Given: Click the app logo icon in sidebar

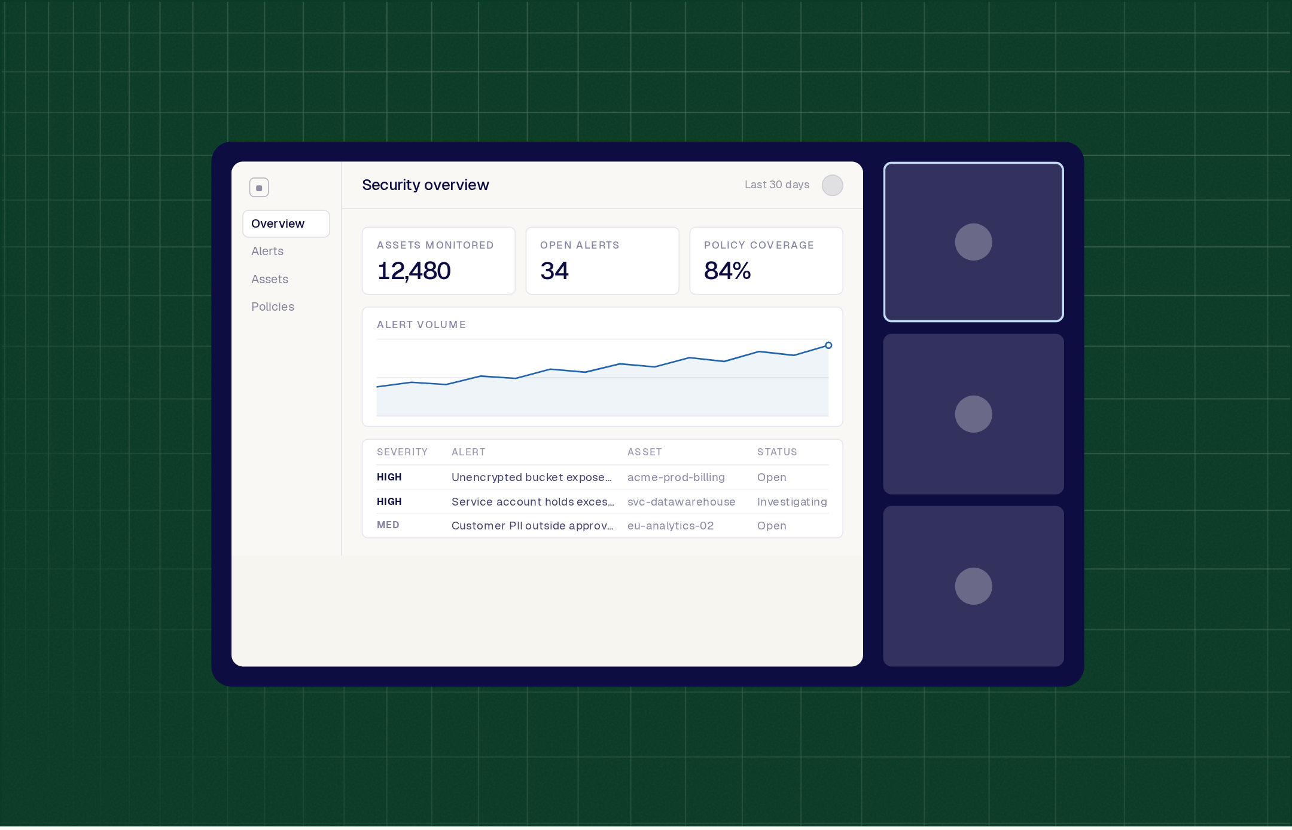Looking at the screenshot, I should click(x=259, y=188).
